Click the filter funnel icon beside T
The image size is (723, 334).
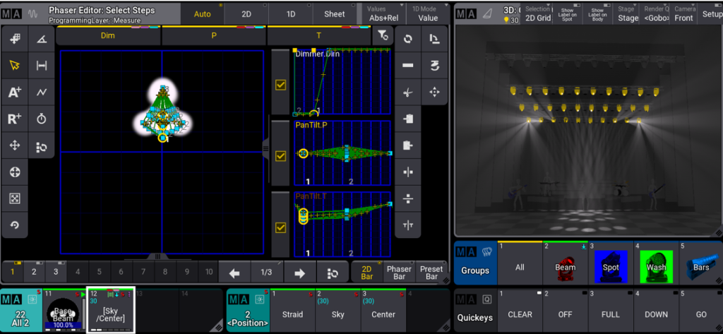point(382,36)
